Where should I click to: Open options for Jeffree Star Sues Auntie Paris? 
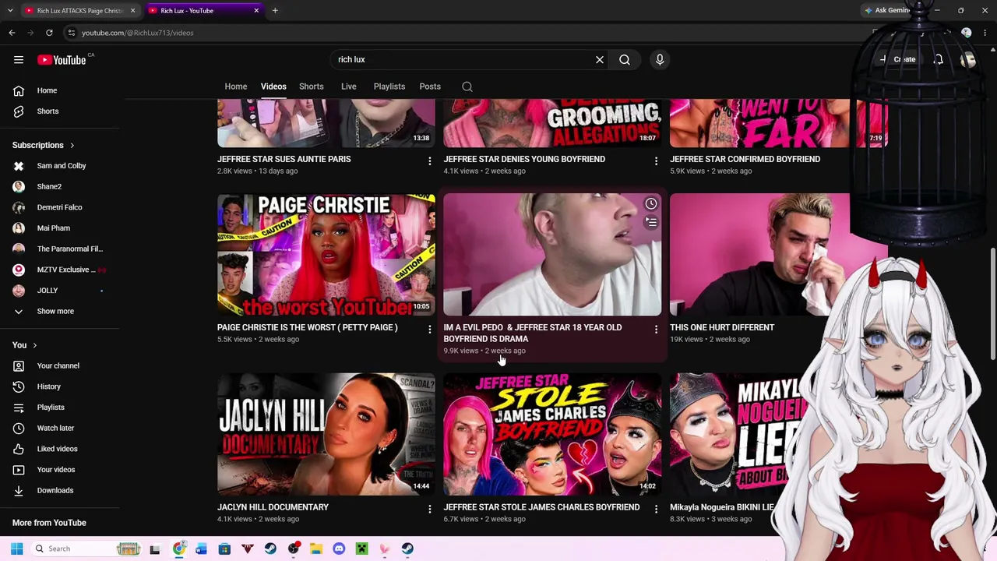click(x=429, y=161)
